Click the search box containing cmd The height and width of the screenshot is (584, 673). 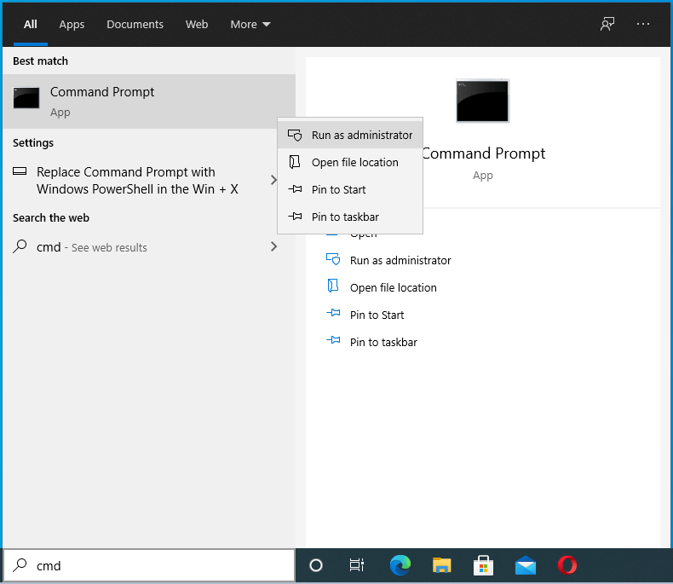(162, 565)
